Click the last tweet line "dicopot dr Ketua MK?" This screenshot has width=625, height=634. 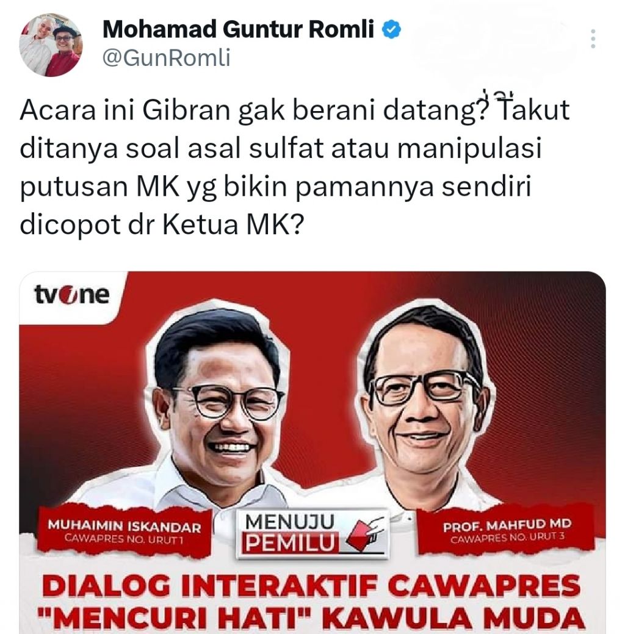click(162, 225)
